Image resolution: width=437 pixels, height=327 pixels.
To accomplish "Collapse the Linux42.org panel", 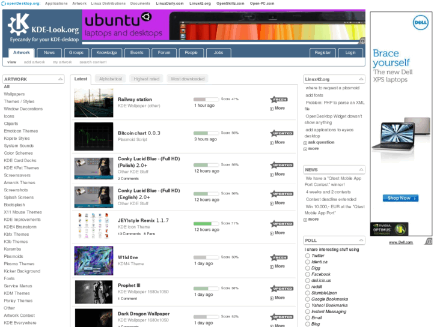I will coord(361,79).
